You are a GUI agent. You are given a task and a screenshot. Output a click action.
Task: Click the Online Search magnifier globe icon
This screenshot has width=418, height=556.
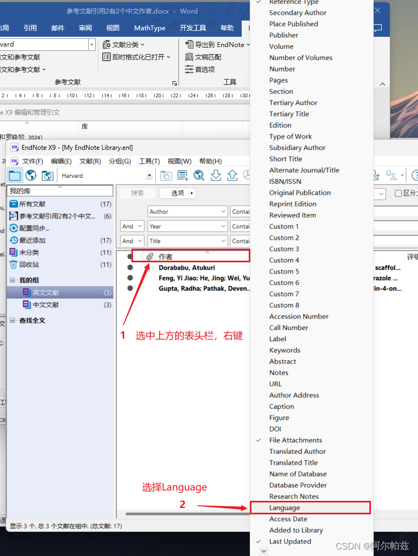(x=199, y=176)
